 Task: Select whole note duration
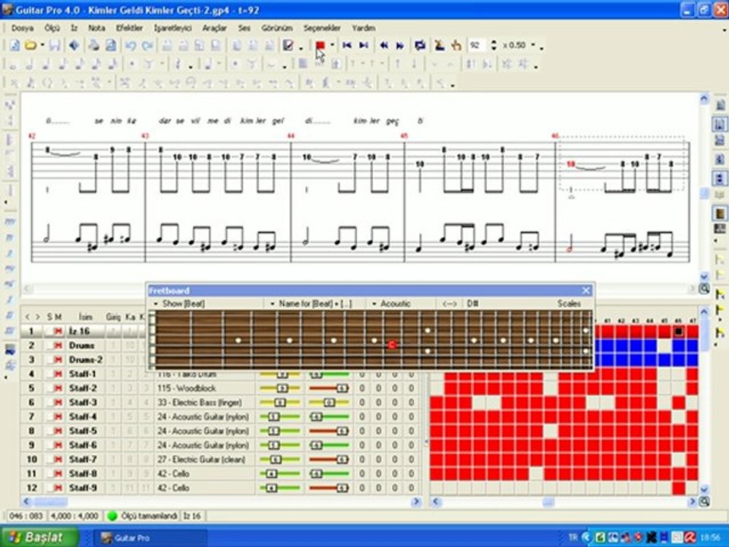click(x=13, y=65)
